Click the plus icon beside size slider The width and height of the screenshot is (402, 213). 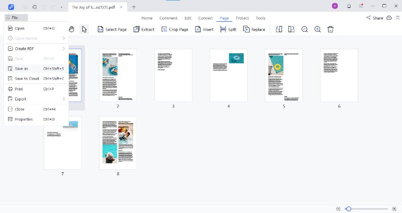click(x=394, y=209)
